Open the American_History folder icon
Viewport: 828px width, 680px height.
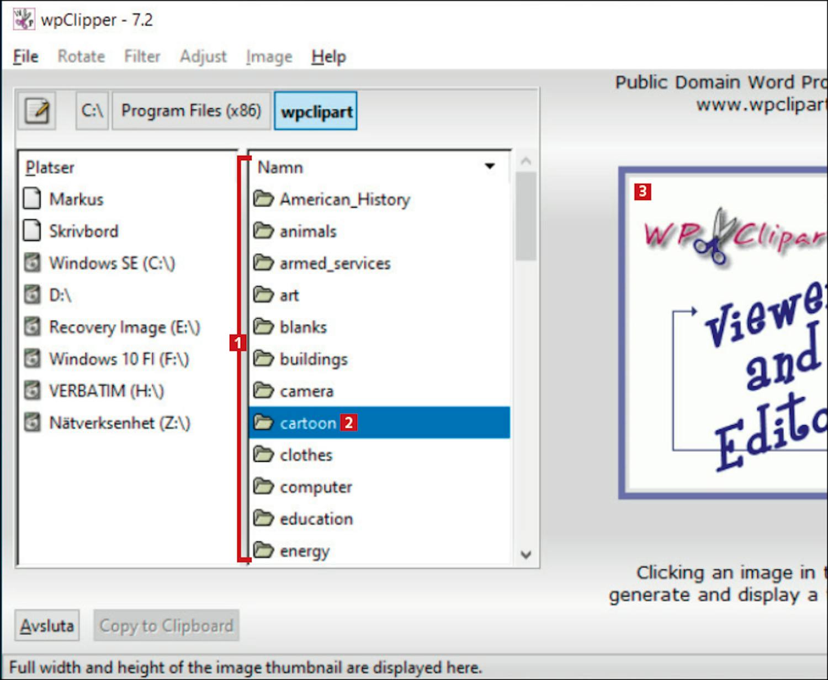(263, 198)
